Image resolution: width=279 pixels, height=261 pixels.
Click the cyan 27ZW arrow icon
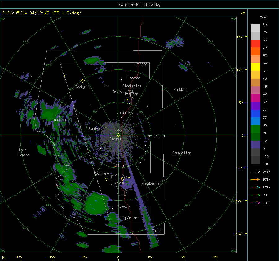tap(255, 187)
